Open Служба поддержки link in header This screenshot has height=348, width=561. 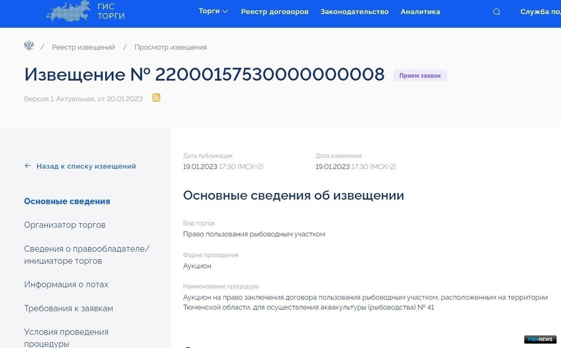(540, 12)
